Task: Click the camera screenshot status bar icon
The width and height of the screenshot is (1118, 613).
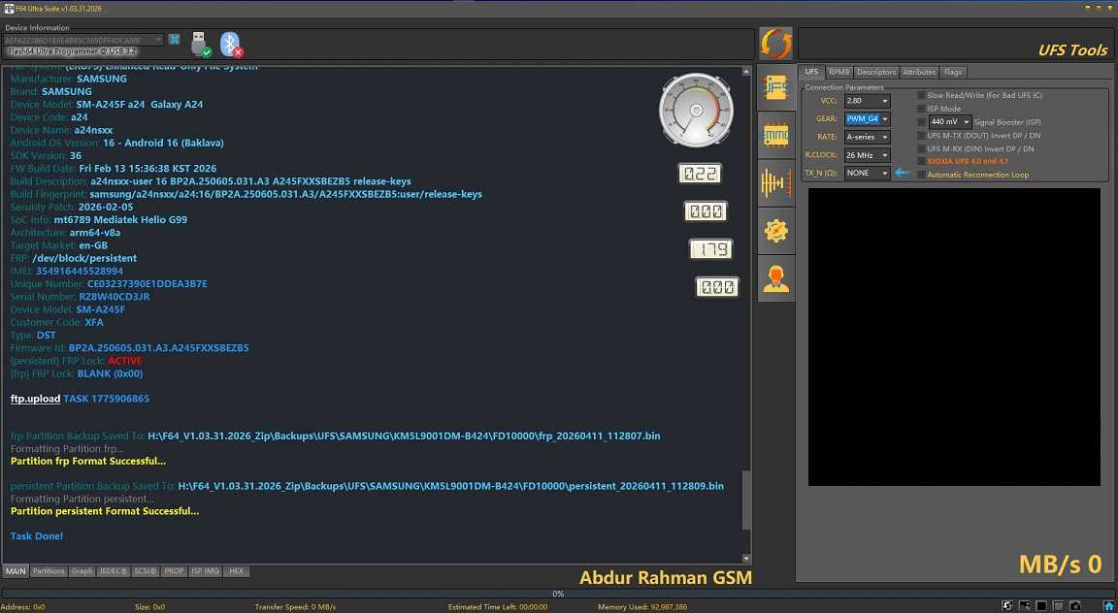Action: click(1075, 606)
